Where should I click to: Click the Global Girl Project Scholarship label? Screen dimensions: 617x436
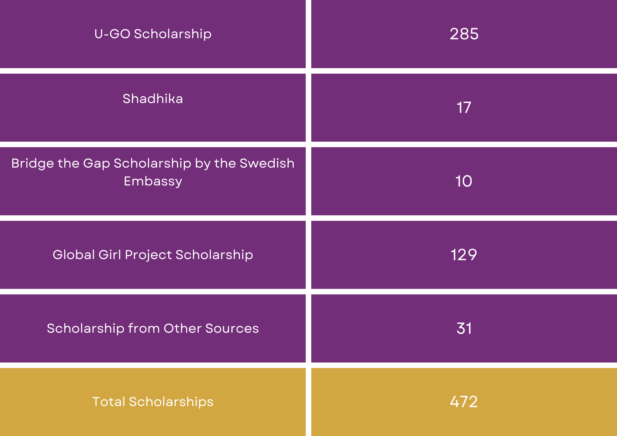point(153,255)
